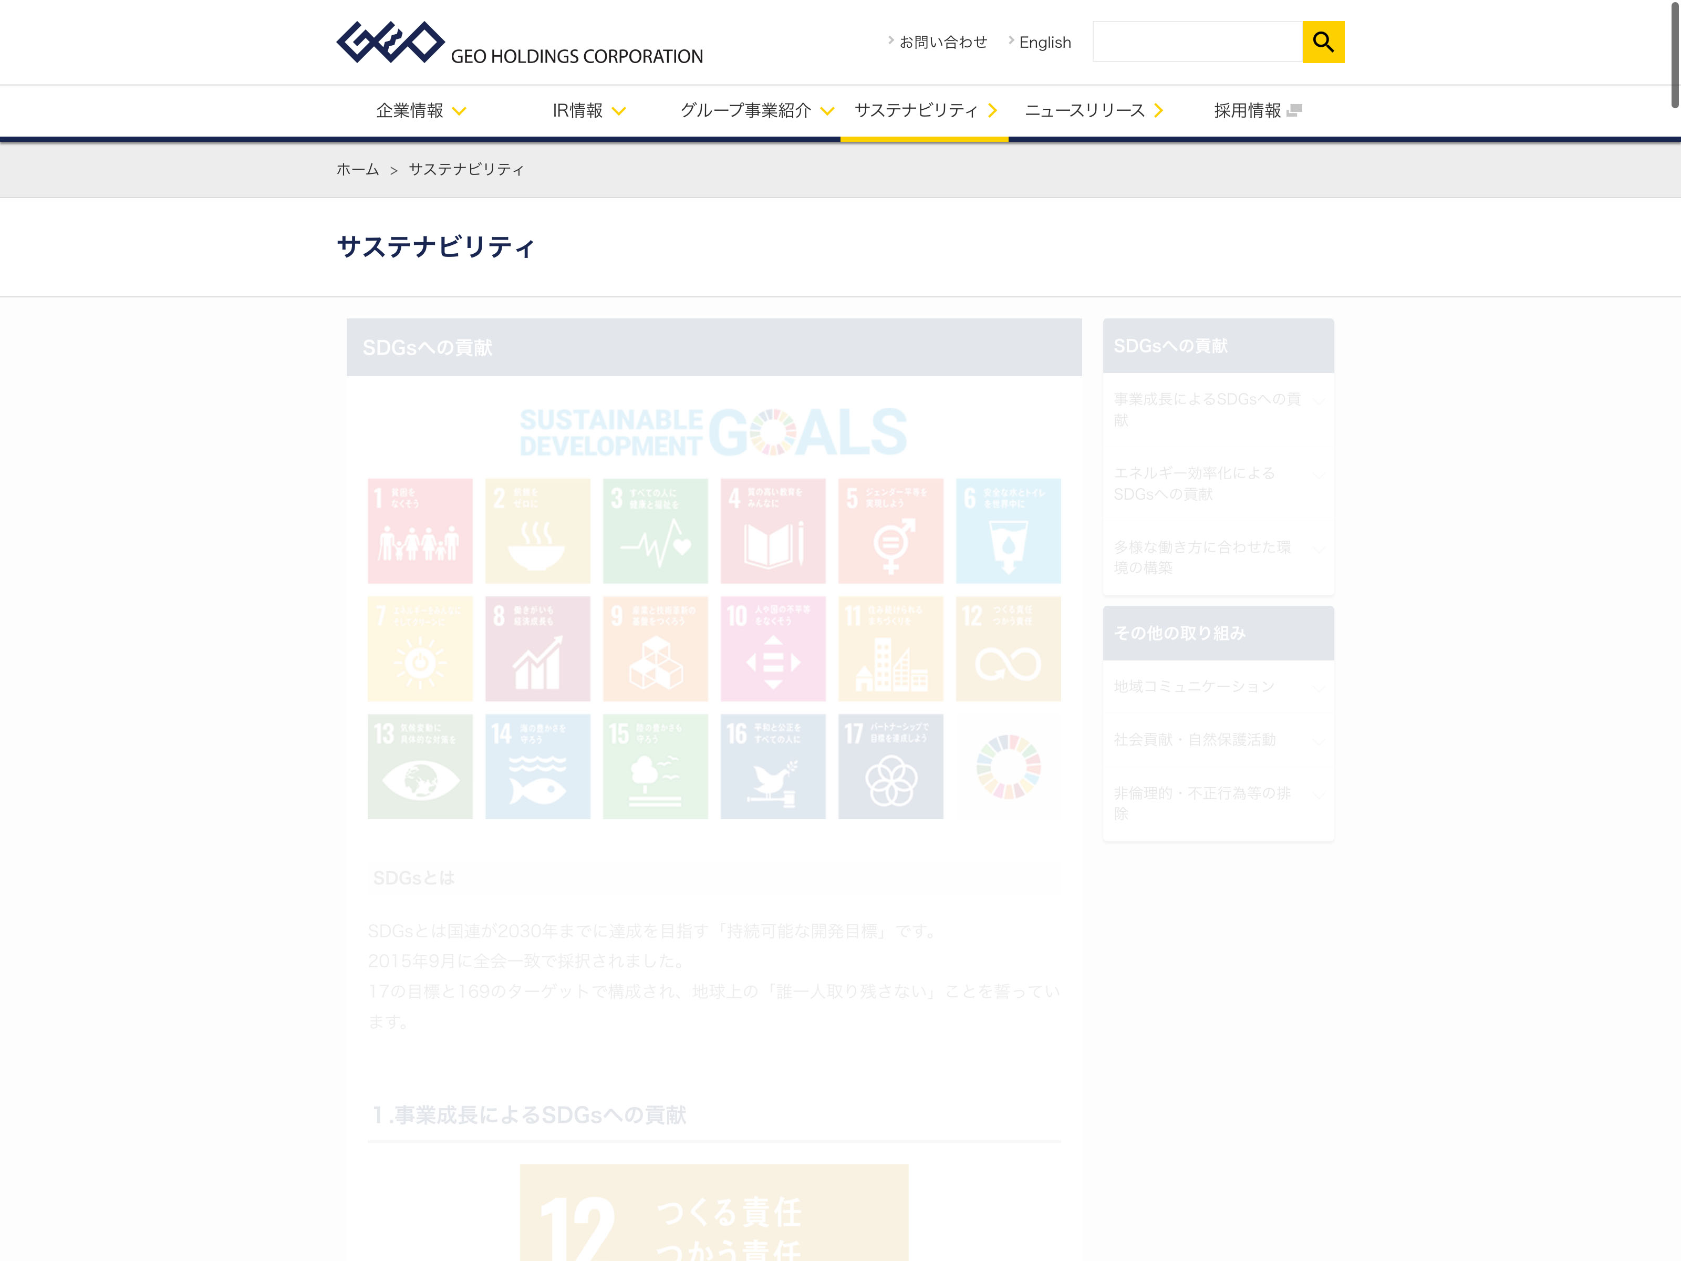Select SDG goal 4 education icon
This screenshot has width=1681, height=1261.
coord(773,531)
